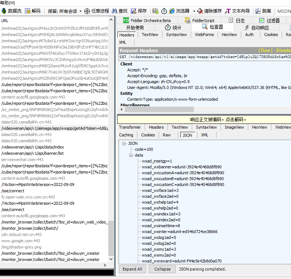The height and width of the screenshot is (279, 291).
Task: Select the request TextView inspector tab
Action: pos(150,35)
